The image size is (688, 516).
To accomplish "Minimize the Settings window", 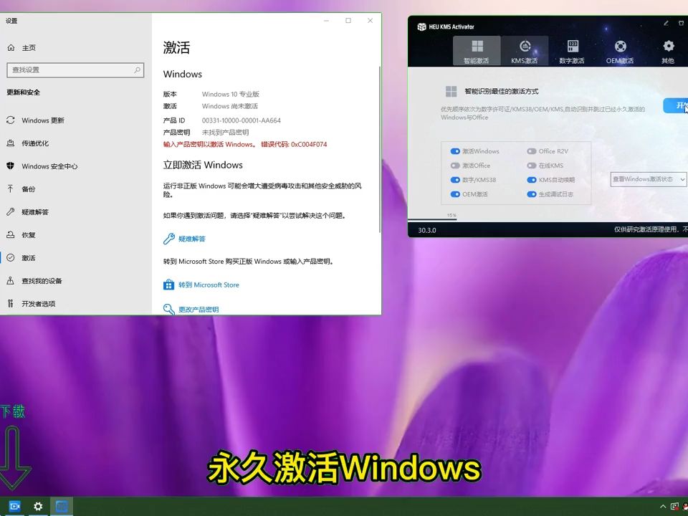I will click(327, 21).
